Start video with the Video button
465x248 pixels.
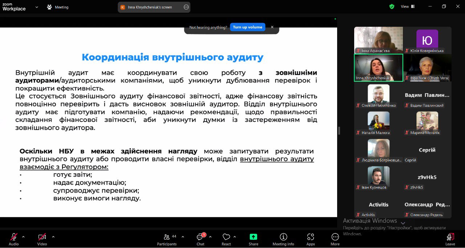tap(42, 237)
